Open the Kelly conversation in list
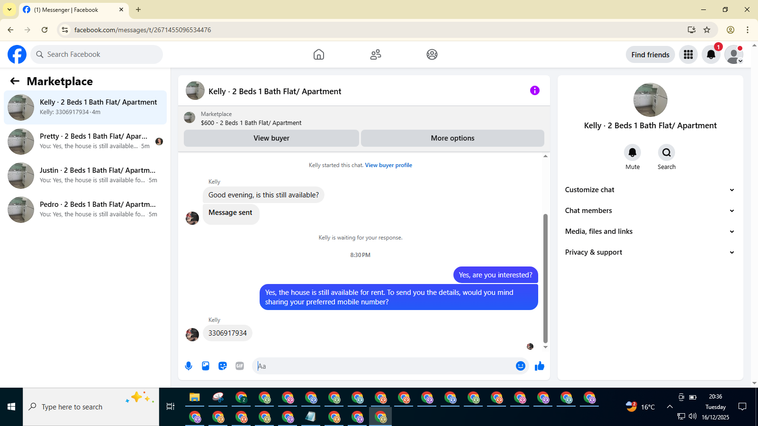This screenshot has height=426, width=758. click(85, 107)
